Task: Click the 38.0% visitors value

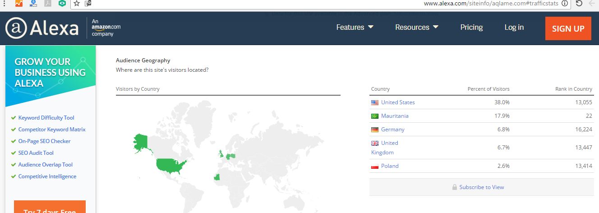Action: click(502, 102)
